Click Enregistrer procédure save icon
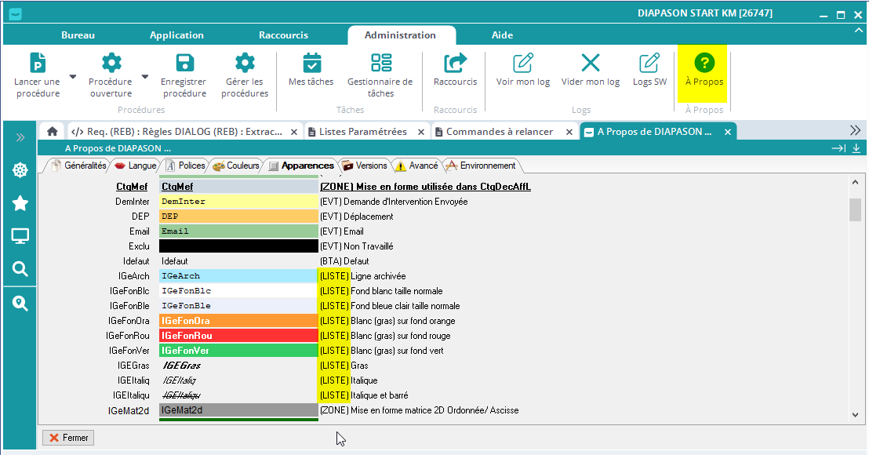This screenshot has height=455, width=869. click(184, 64)
